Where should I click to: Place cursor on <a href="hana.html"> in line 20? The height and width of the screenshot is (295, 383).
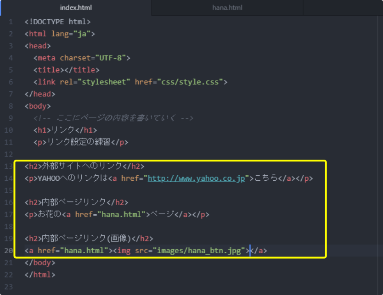(x=68, y=250)
